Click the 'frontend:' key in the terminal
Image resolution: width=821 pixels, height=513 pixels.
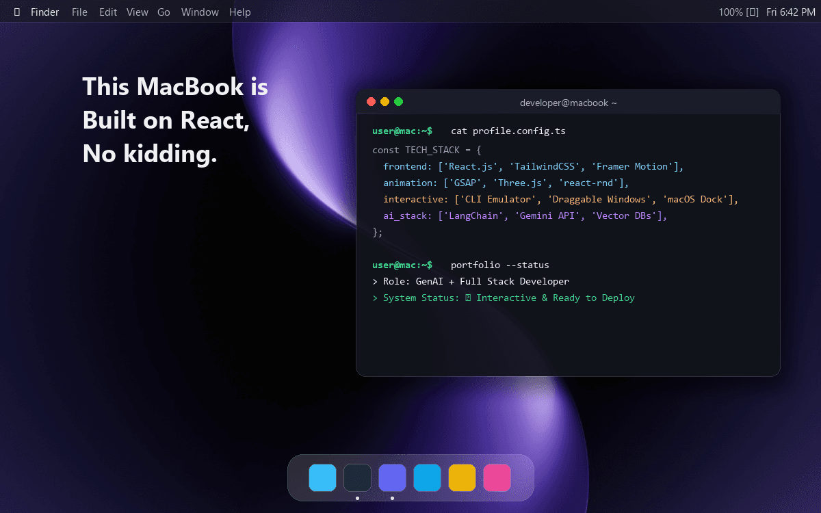[x=408, y=166]
